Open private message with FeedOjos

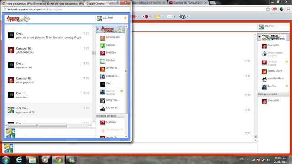110,122
